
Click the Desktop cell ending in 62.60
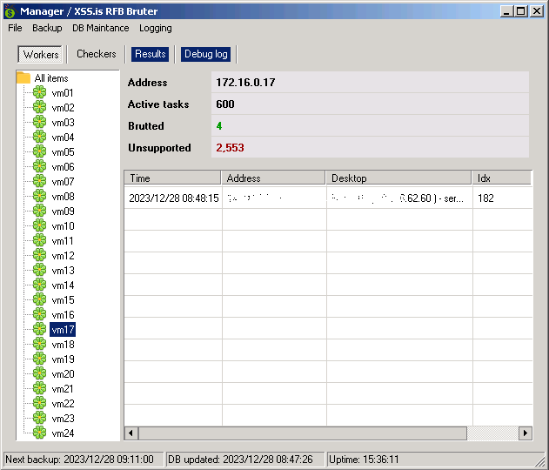click(x=398, y=198)
